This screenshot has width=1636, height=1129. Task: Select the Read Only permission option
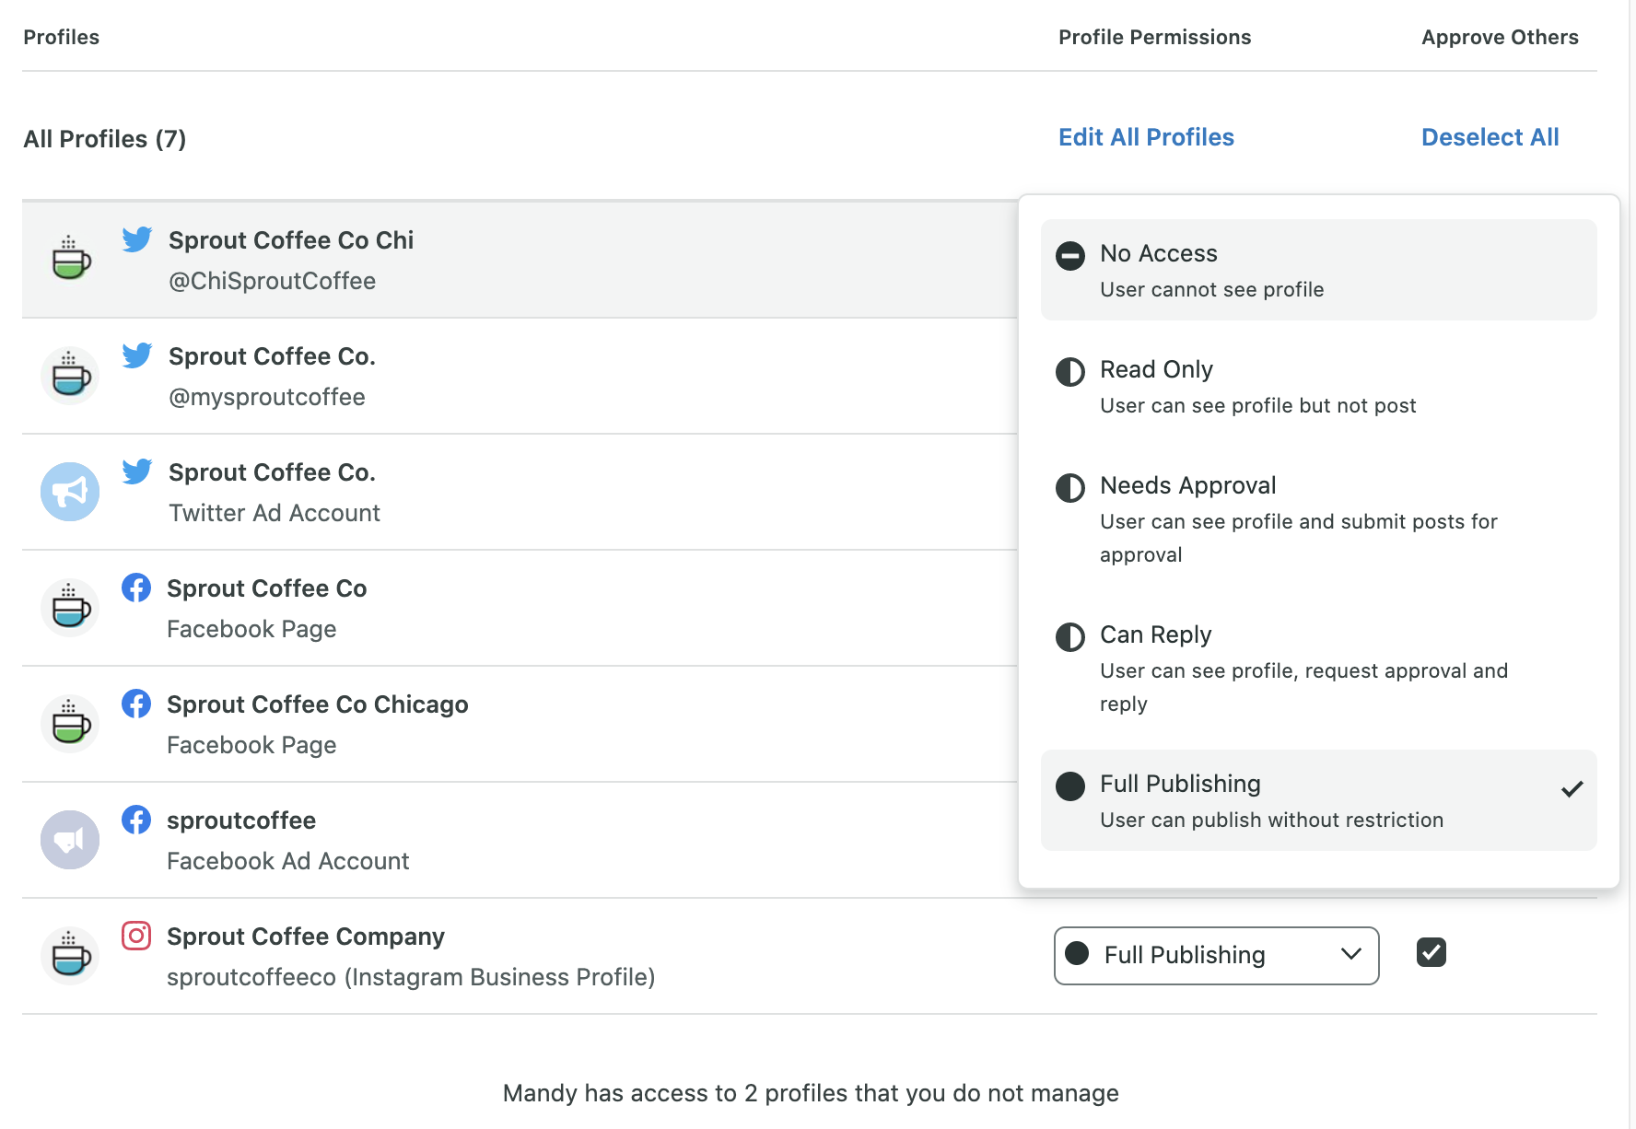[x=1319, y=386]
